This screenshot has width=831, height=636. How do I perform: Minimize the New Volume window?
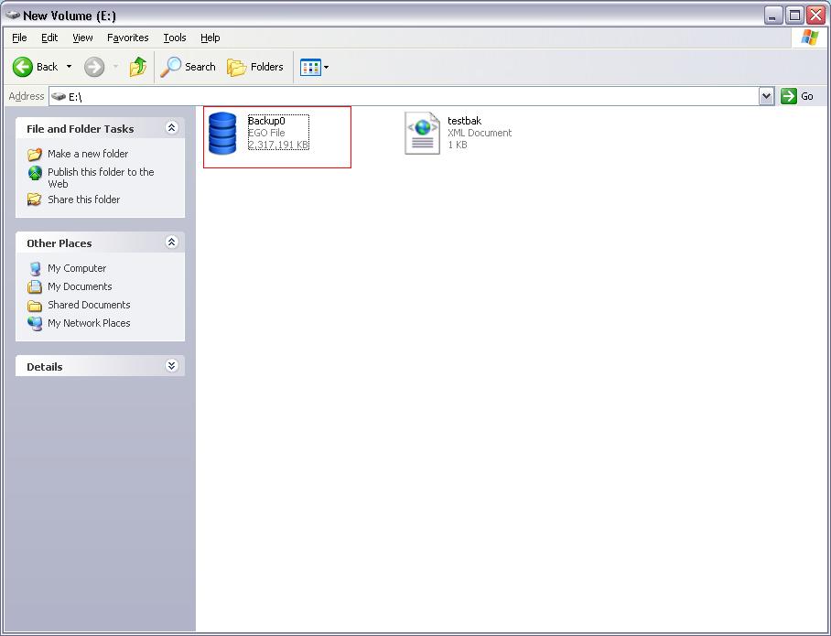(x=773, y=15)
